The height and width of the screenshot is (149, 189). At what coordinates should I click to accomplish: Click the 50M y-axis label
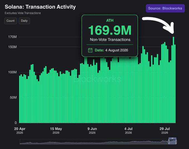[x=13, y=97]
